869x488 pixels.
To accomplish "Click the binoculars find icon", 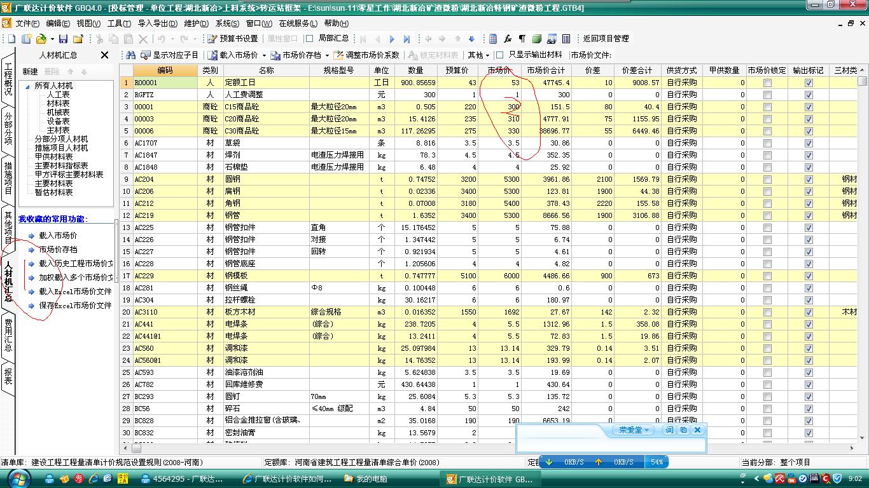I will pyautogui.click(x=131, y=55).
